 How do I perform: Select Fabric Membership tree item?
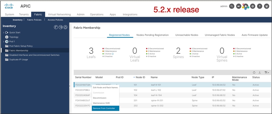[x=19, y=51]
